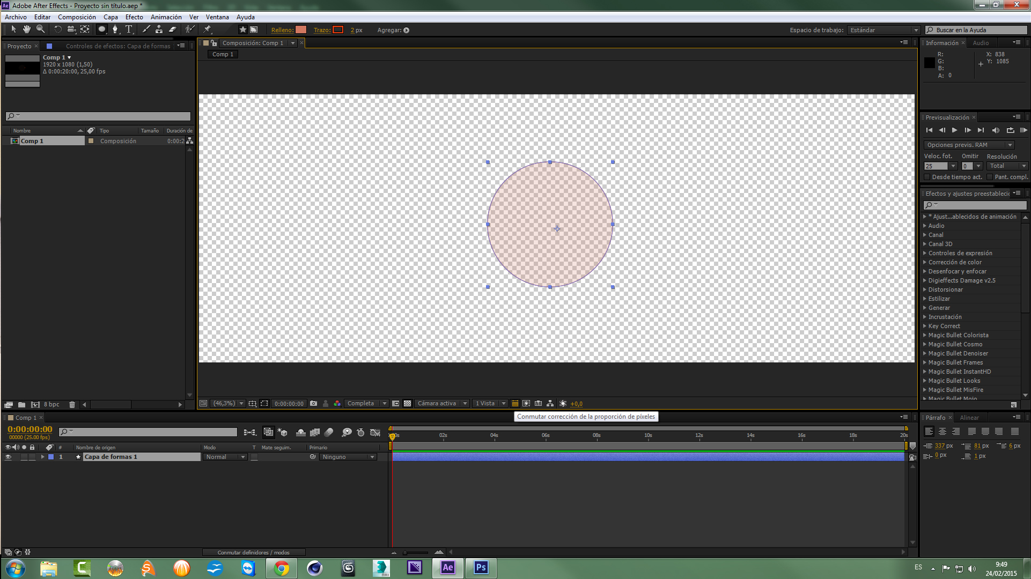Click the Relleno fill color swatch
This screenshot has width=1031, height=579.
[x=301, y=30]
